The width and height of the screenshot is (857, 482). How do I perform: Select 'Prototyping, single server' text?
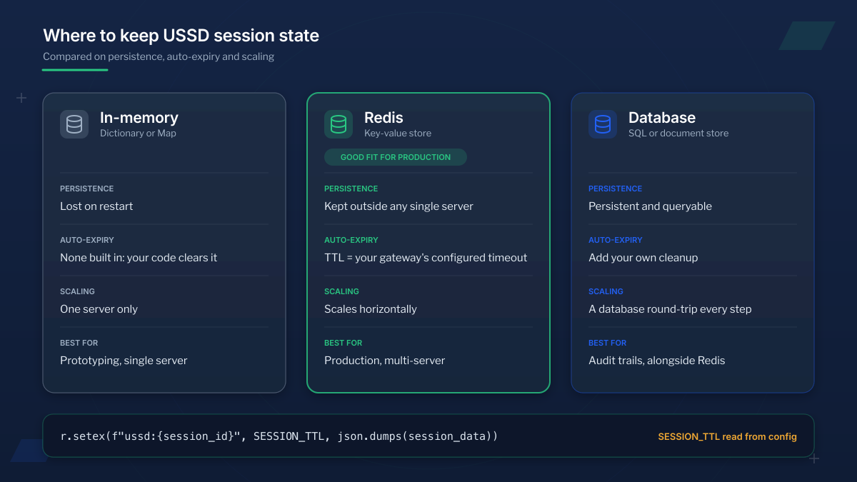(124, 361)
